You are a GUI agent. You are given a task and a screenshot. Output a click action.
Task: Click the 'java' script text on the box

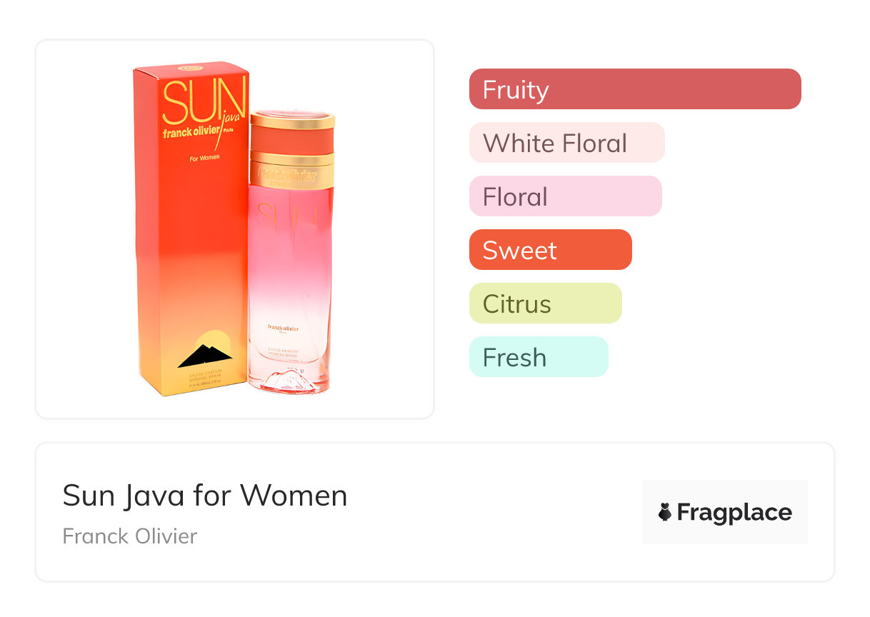[230, 118]
